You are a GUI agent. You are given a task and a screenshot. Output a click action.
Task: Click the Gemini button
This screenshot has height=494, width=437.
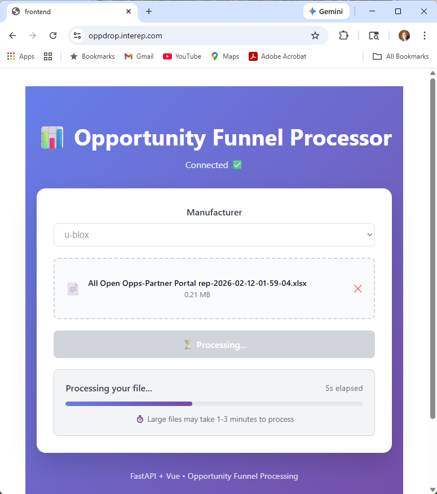point(326,12)
